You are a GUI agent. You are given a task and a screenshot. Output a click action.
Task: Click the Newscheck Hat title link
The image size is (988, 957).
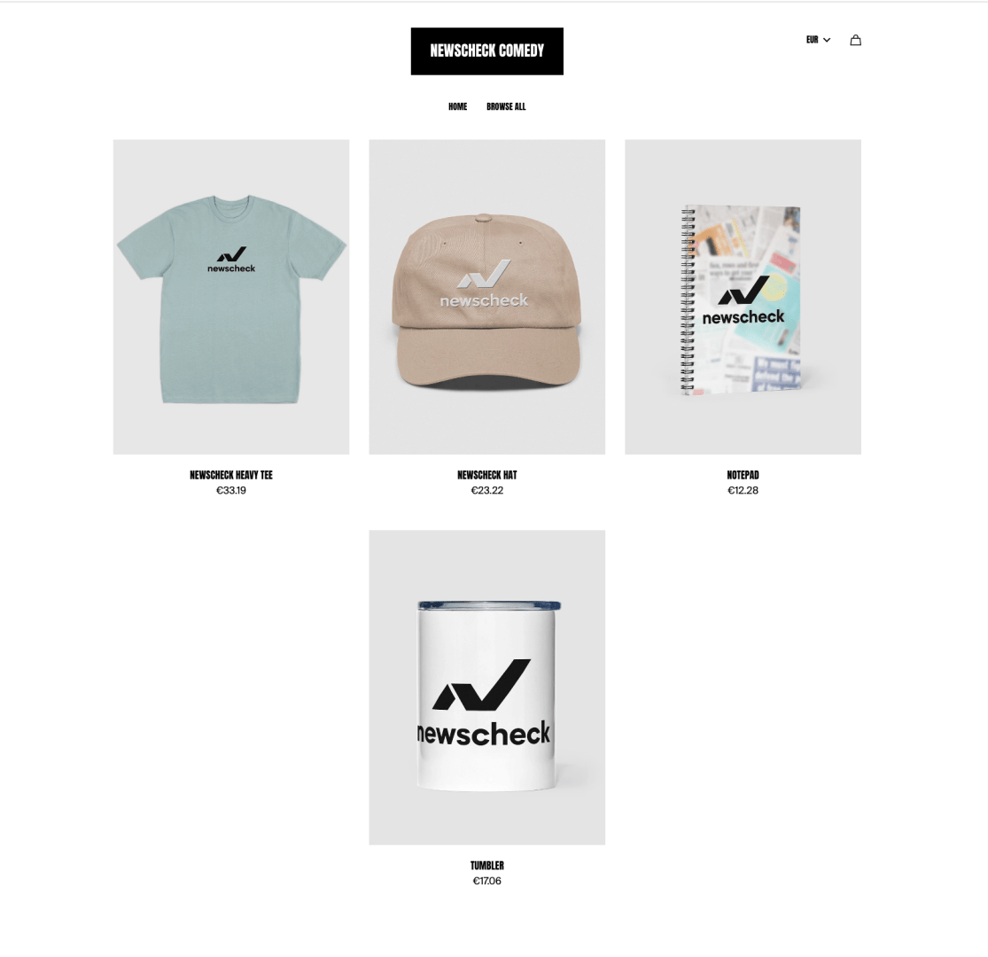pyautogui.click(x=487, y=475)
